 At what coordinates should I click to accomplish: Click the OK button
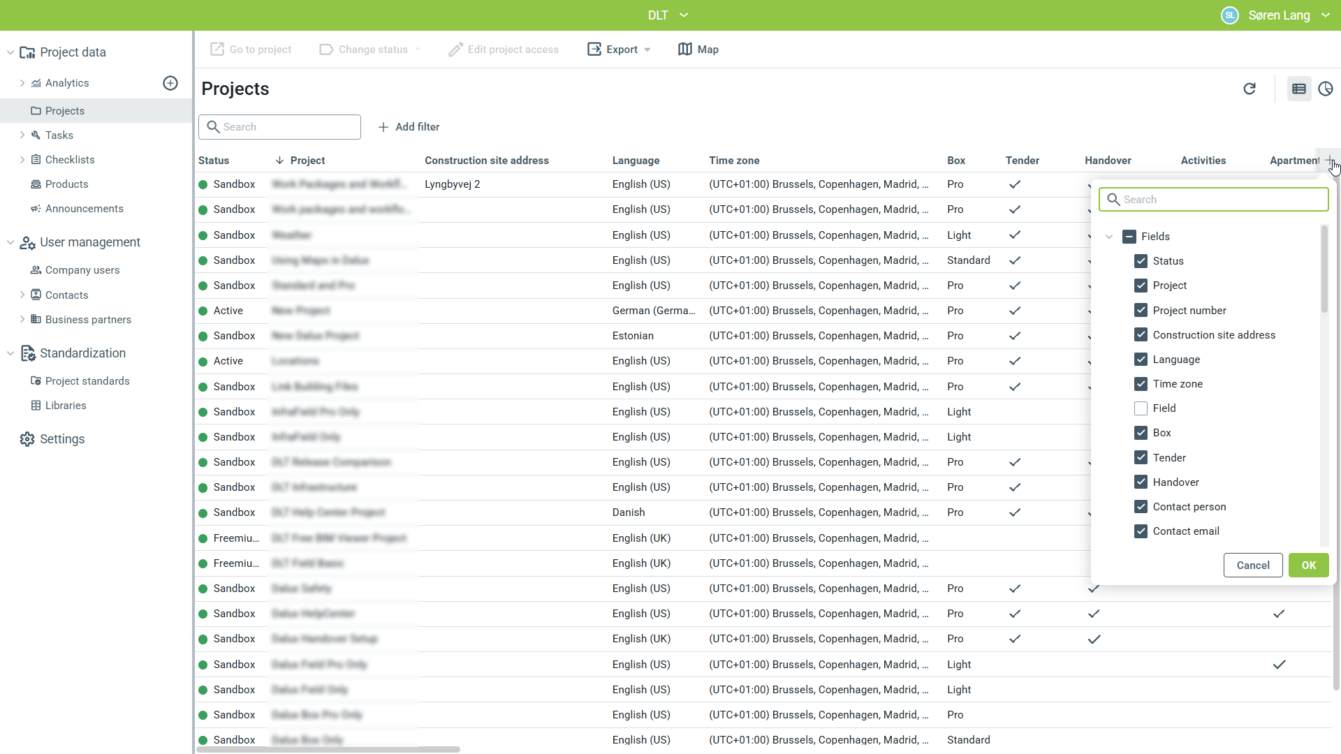[1308, 565]
